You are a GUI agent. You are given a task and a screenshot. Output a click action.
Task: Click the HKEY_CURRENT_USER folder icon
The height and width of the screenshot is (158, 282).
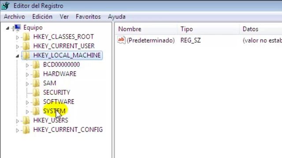click(26, 46)
